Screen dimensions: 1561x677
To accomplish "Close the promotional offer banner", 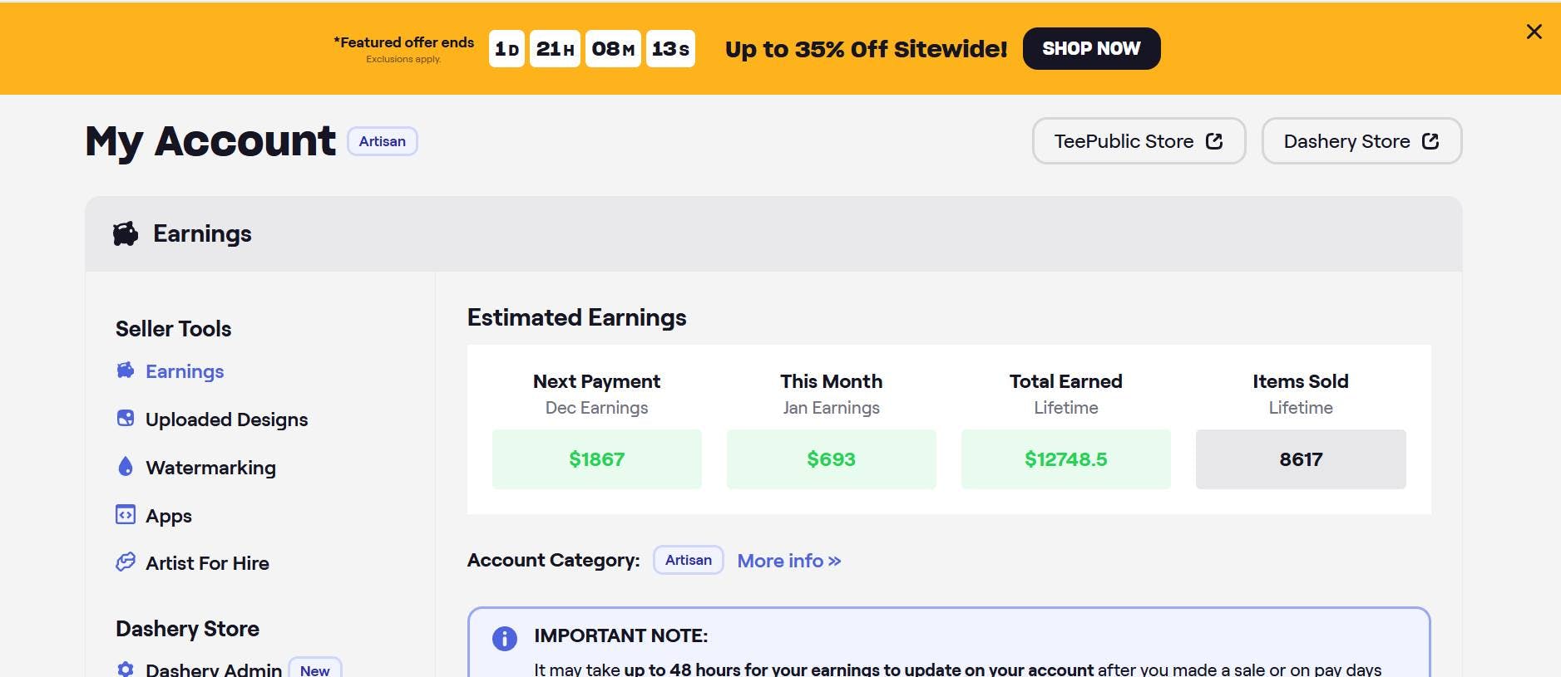I will coord(1534,32).
